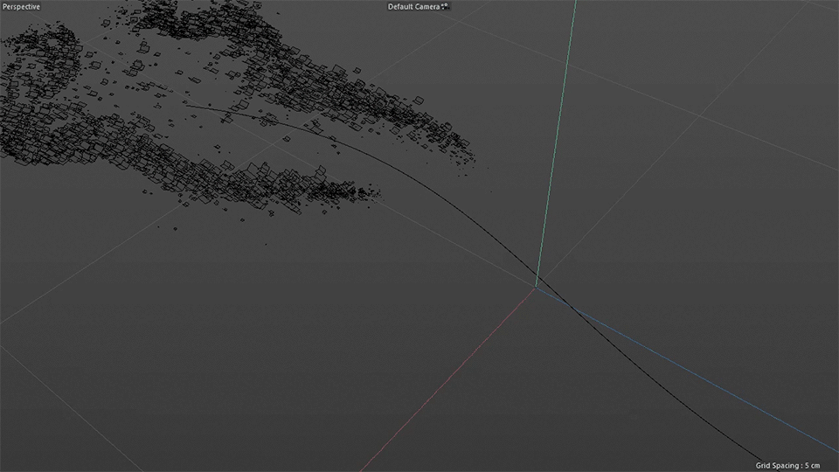
Task: Click the icon beside Default Camera
Action: click(x=445, y=6)
